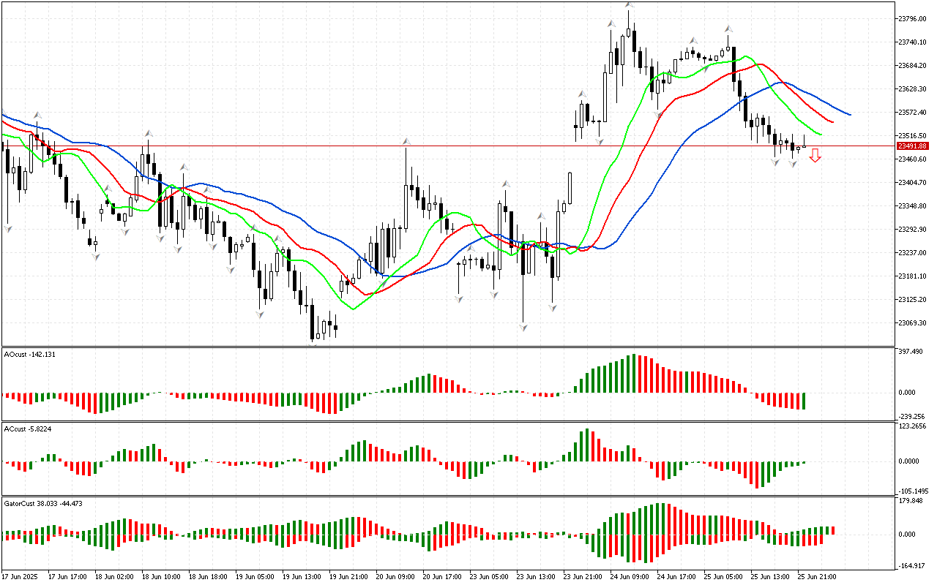Select the last red Gator histogram bar on the right
This screenshot has width=937, height=585.
point(832,530)
